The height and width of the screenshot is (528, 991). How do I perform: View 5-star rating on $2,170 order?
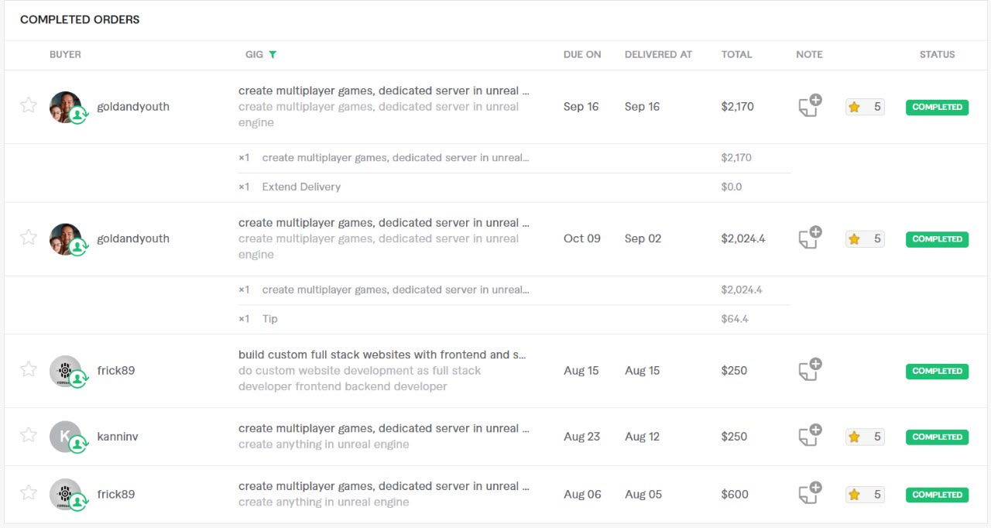(865, 107)
